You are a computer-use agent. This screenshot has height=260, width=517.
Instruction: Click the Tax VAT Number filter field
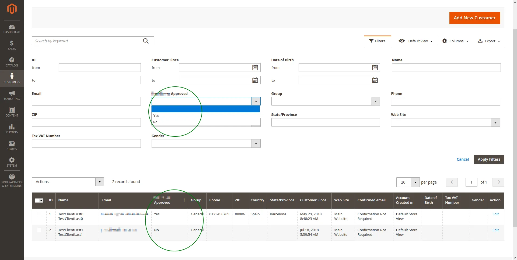86,143
